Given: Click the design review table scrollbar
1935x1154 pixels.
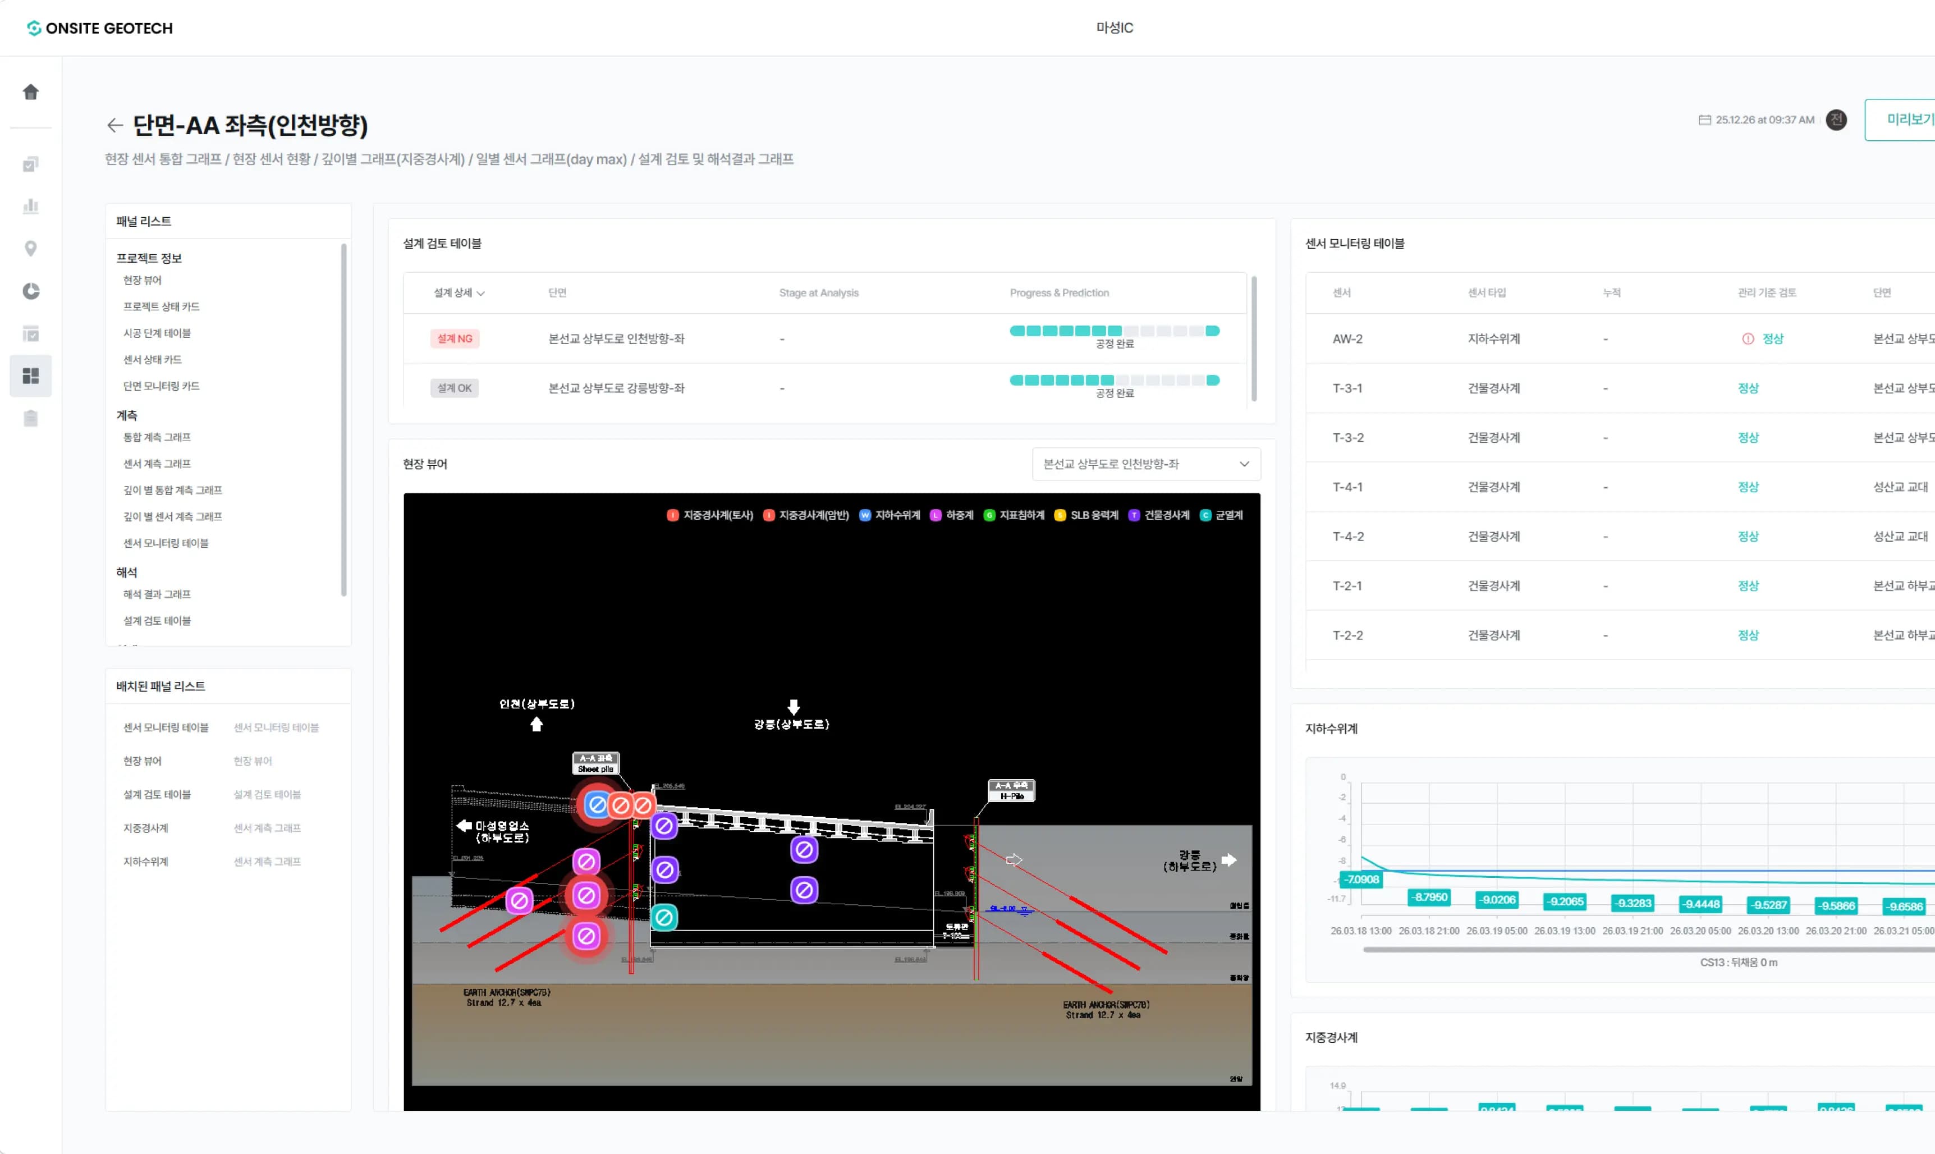Looking at the screenshot, I should coord(1254,339).
